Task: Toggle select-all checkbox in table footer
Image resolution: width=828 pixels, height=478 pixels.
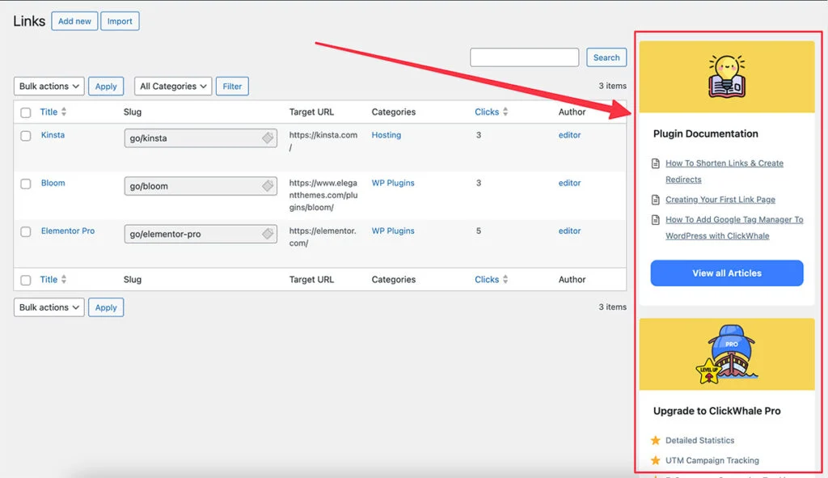Action: click(x=25, y=280)
